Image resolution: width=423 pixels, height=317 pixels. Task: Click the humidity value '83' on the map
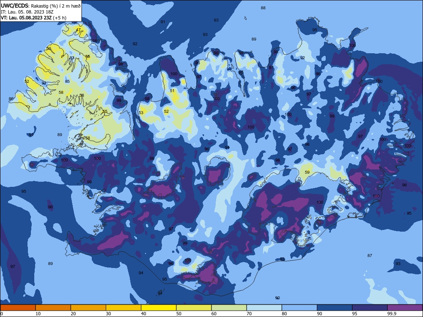pos(72,57)
